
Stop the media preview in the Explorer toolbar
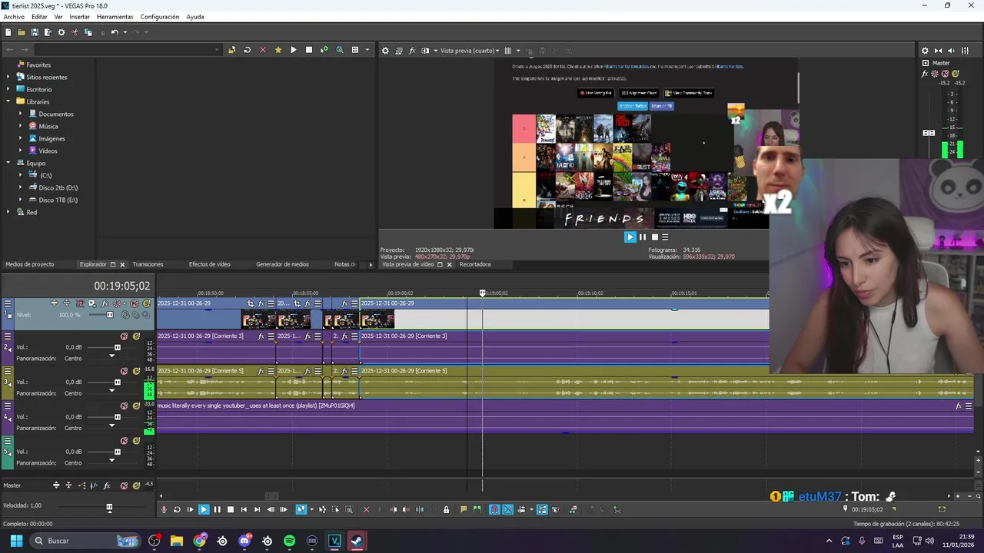tap(309, 50)
